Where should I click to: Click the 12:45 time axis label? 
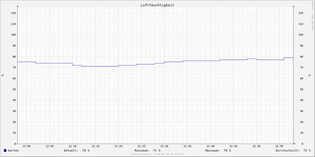233,146
